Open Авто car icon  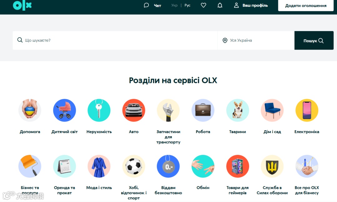[134, 110]
